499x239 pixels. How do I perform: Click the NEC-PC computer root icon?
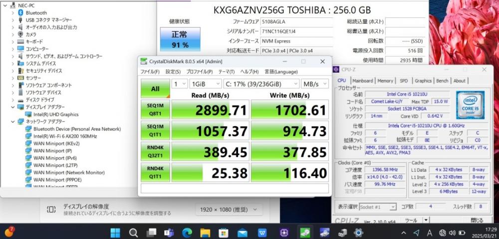pos(13,5)
